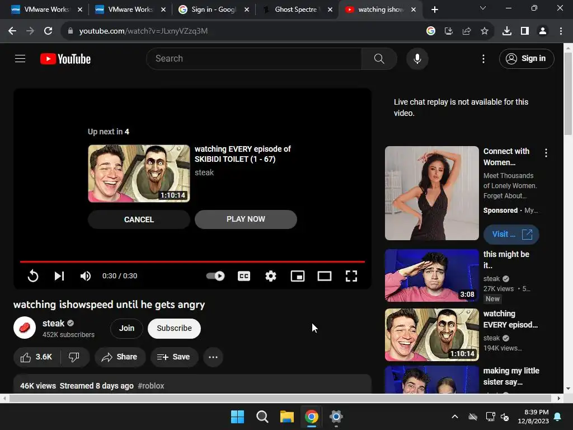This screenshot has width=573, height=430.
Task: Click the red video progress bar
Action: pos(192,262)
